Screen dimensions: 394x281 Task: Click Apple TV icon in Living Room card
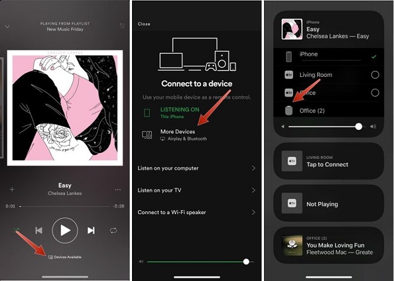click(x=292, y=161)
